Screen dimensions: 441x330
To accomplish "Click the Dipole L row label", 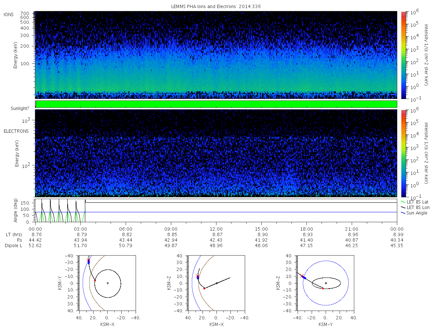I will click(13, 245).
